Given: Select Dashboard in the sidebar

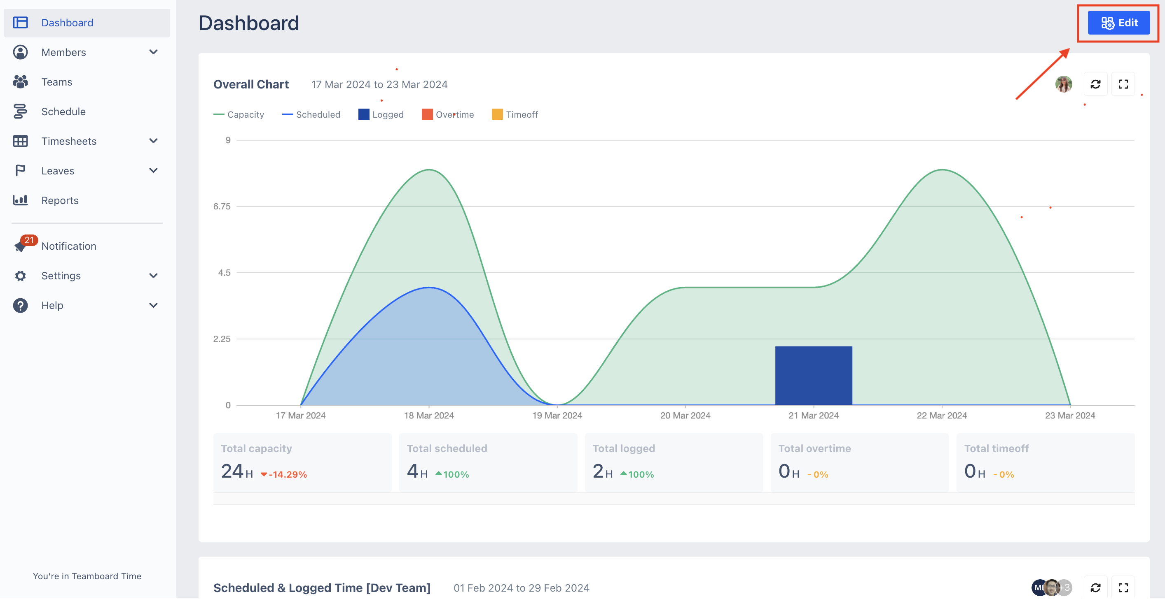Looking at the screenshot, I should pyautogui.click(x=67, y=23).
